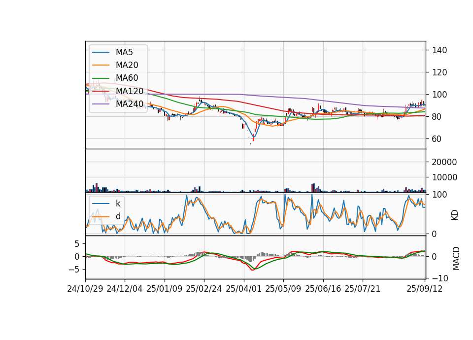Viewport: 473px width, 340px height.
Task: Click the 25/09/12 date axis label
Action: coord(425,289)
